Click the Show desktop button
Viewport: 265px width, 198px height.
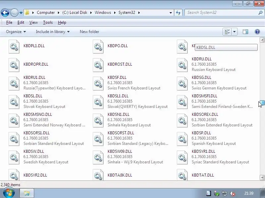click(262, 193)
